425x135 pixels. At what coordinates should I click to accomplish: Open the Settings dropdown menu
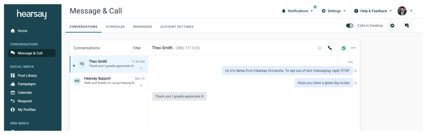pyautogui.click(x=333, y=11)
